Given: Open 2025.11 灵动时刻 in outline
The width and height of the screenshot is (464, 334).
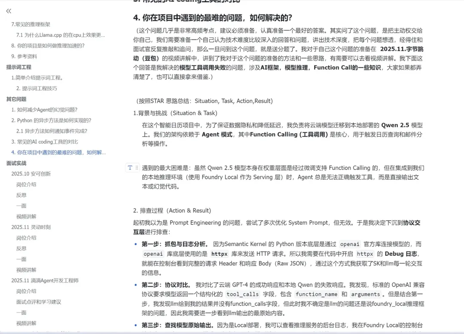Looking at the screenshot, I should (31, 227).
